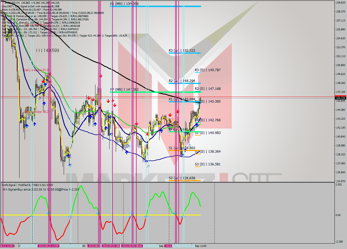This screenshot has width=347, height=249.
Task: Click the R1 (w) 145.694 label
Action: point(182,100)
